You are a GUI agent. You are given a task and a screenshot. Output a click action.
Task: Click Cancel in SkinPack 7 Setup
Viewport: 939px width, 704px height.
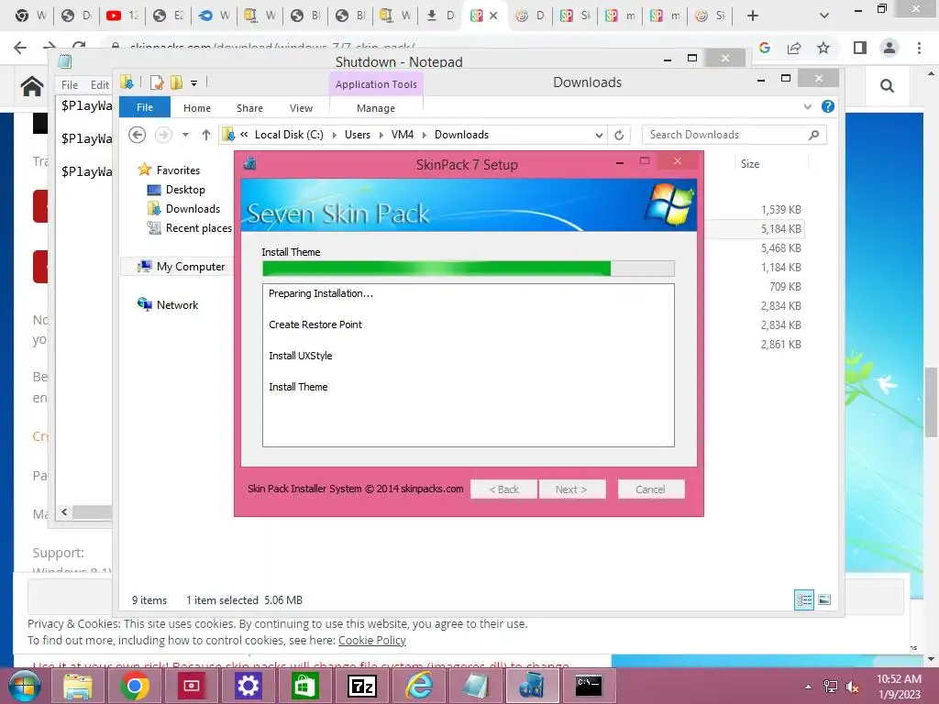(650, 489)
